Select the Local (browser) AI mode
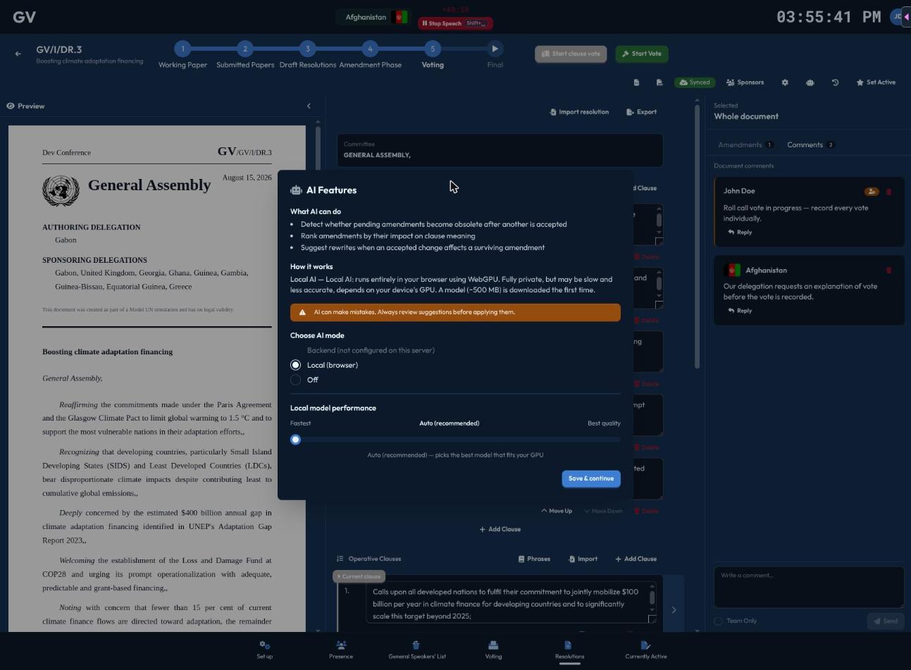 click(295, 365)
